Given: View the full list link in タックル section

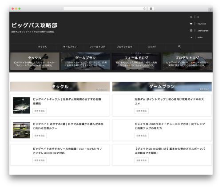Looking at the screenshot, I should pyautogui.click(x=102, y=89).
